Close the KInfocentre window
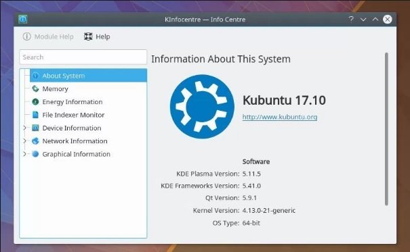 (388, 20)
